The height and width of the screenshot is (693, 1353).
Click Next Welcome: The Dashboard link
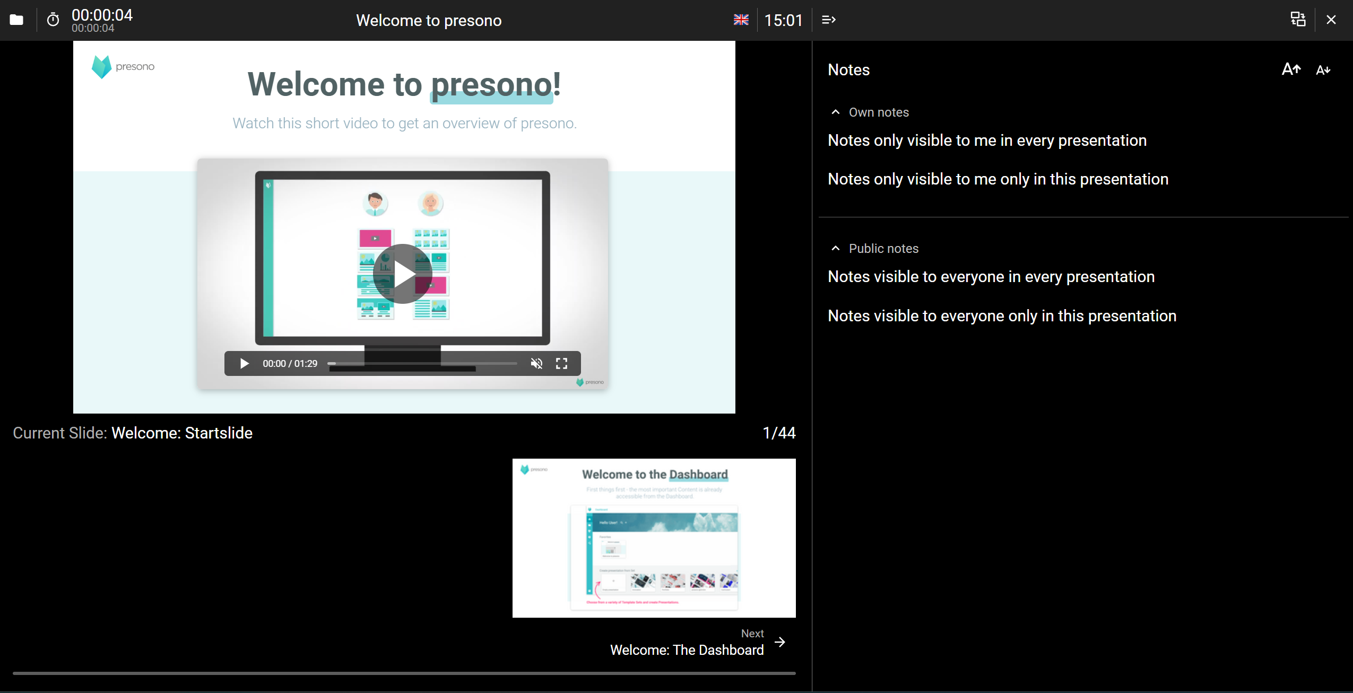[x=687, y=650]
